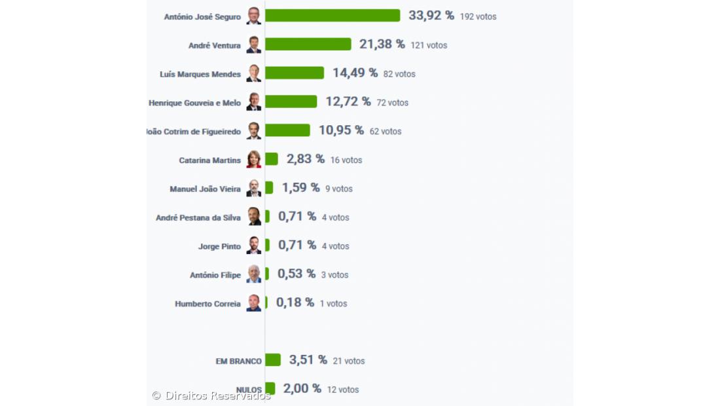Select João Cotrim de Figueiredo's portrait
The width and height of the screenshot is (720, 406).
253,131
